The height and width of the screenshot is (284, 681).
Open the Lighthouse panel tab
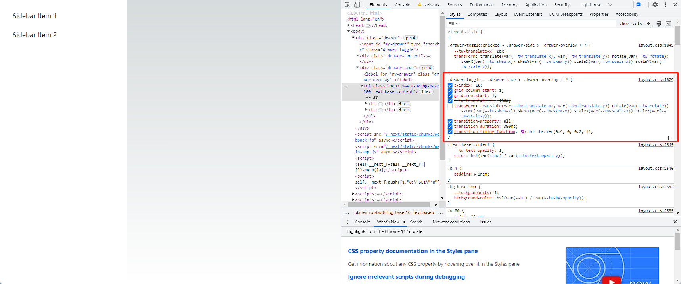click(591, 5)
